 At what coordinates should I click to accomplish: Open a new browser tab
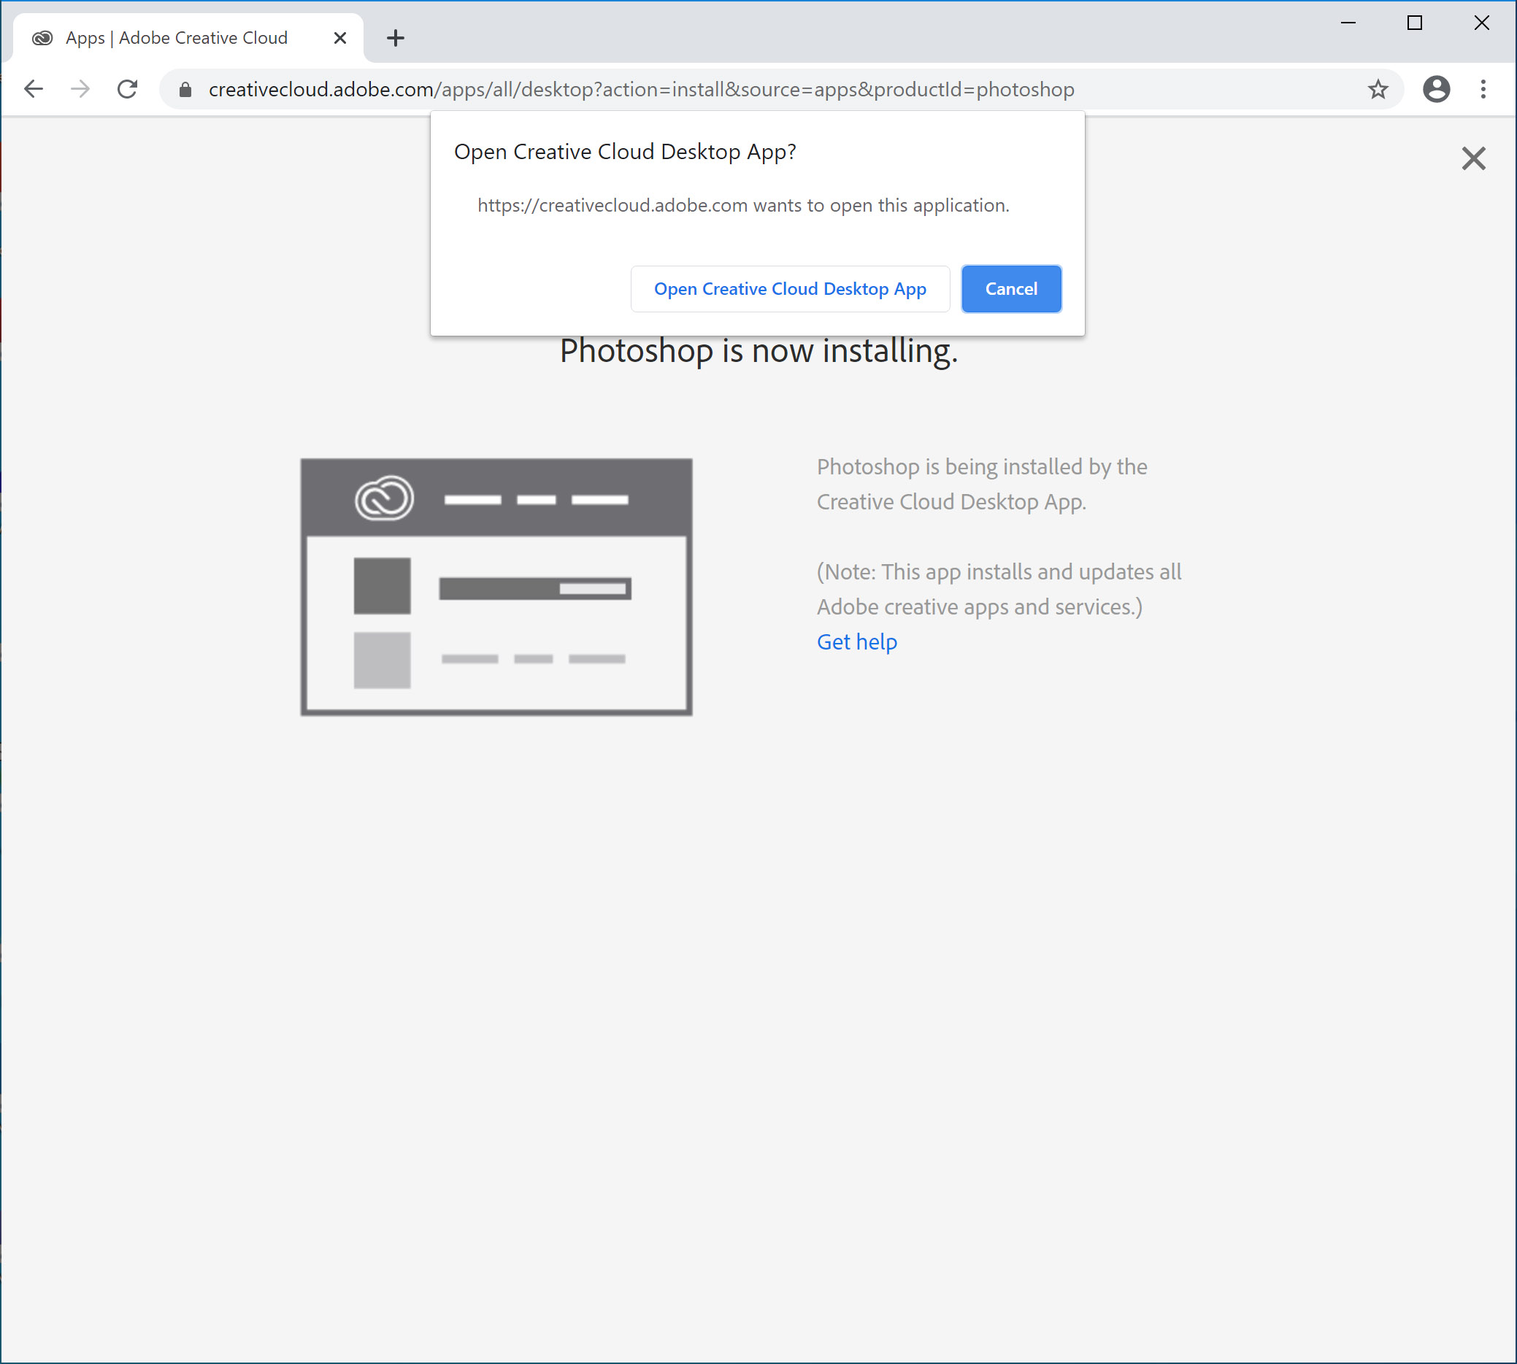point(396,37)
